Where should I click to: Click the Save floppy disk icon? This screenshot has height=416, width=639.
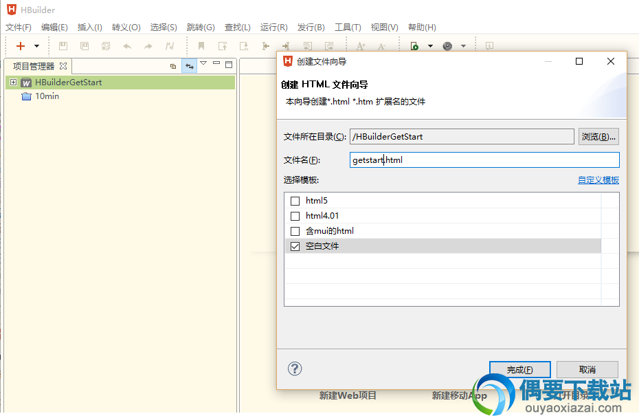[63, 46]
